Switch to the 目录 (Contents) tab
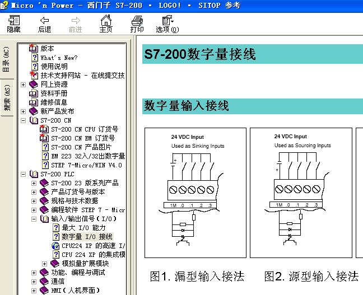 [x=7, y=59]
